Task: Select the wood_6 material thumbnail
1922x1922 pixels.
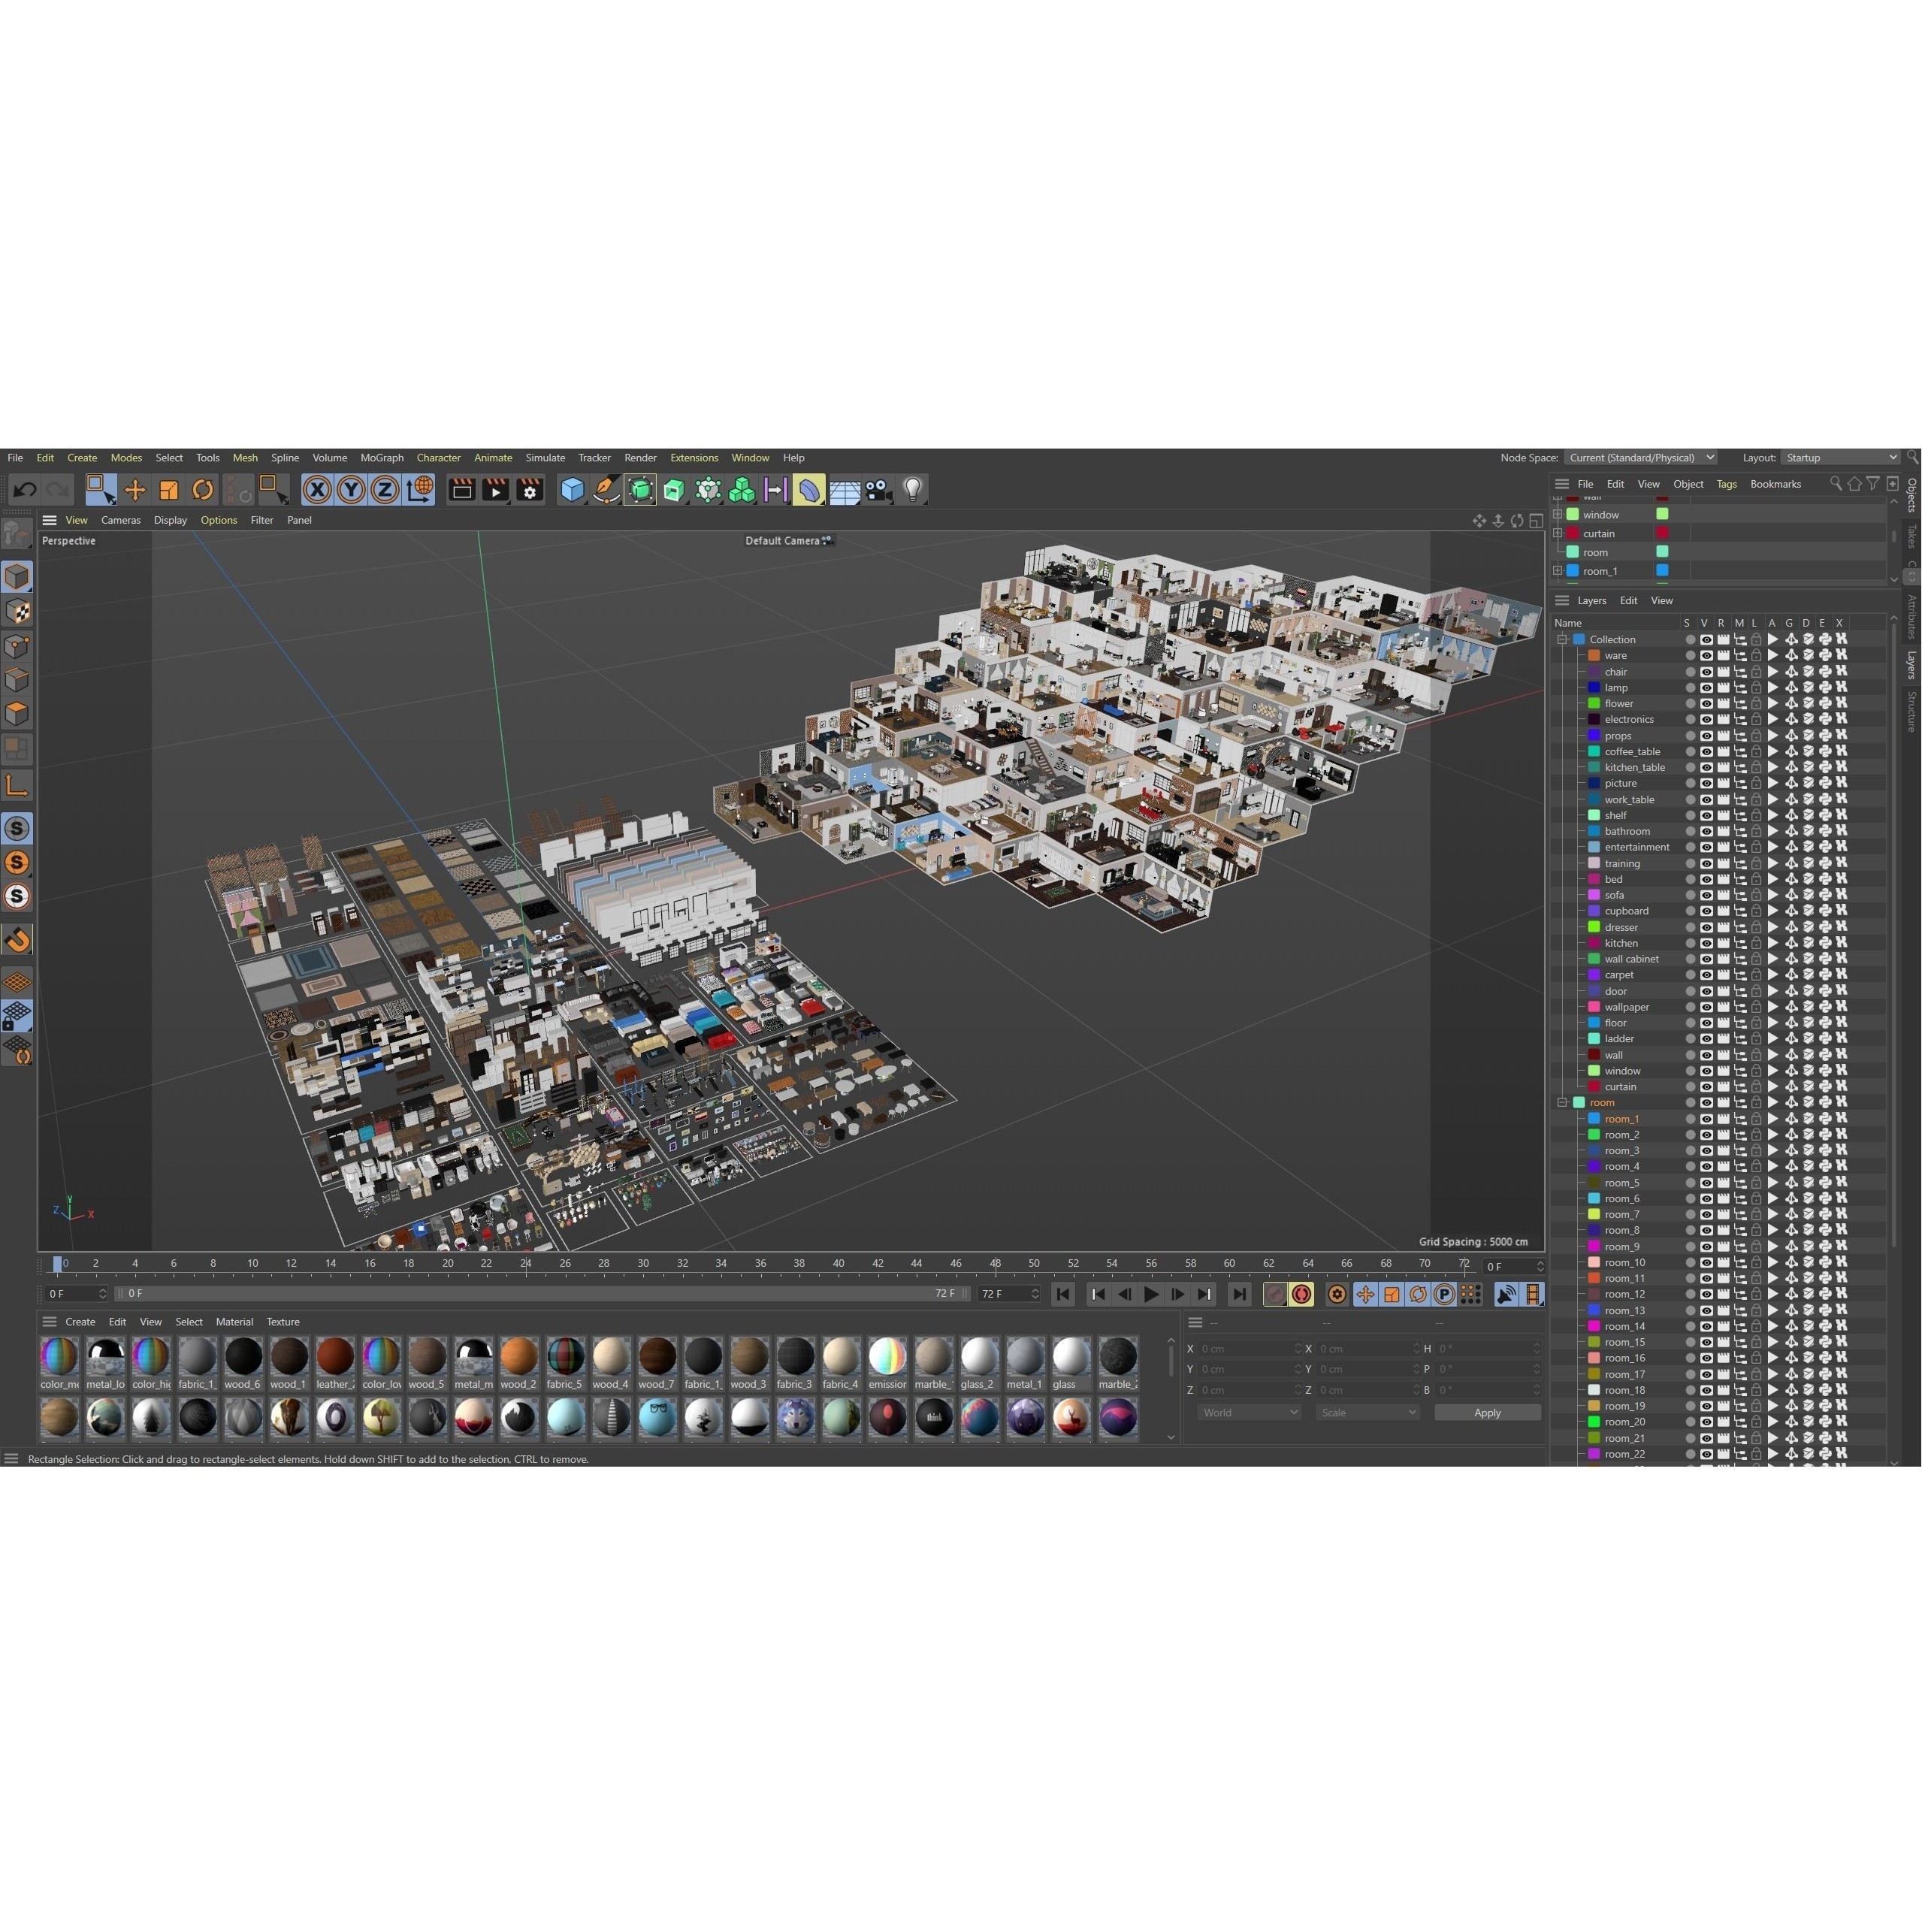Action: pos(242,1358)
